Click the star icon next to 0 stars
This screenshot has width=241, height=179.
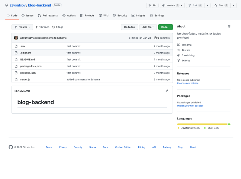coord(178,50)
